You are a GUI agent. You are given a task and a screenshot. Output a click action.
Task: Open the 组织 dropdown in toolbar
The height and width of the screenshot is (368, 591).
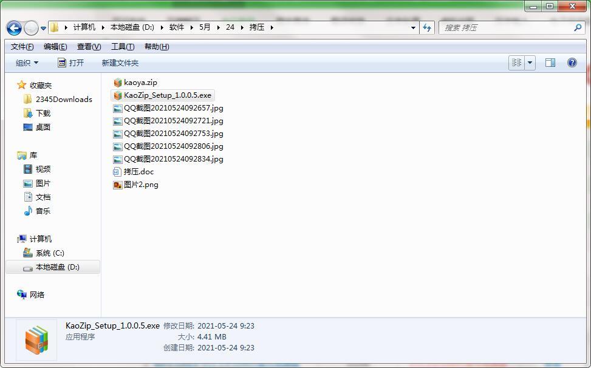coord(27,63)
